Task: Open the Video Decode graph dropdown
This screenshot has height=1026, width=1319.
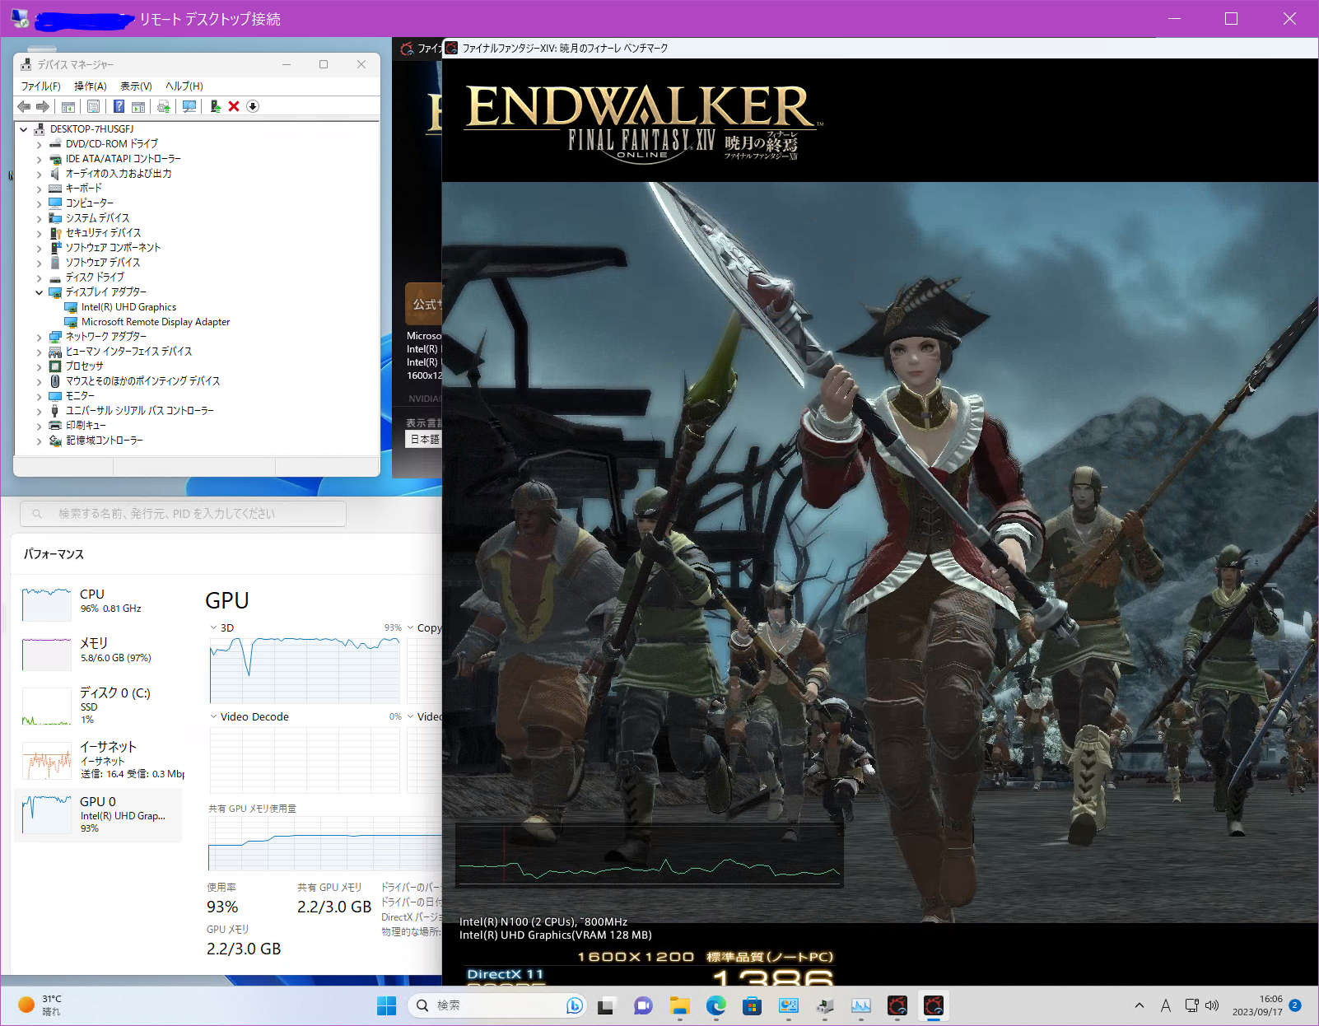Action: (x=214, y=716)
